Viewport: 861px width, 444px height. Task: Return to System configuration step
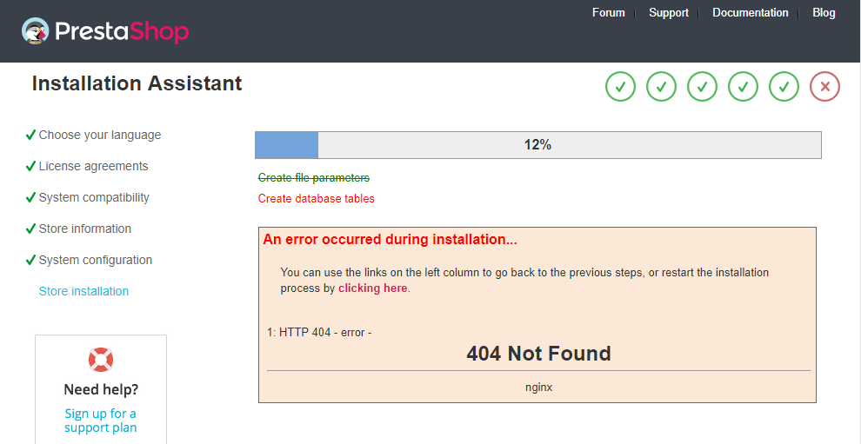coord(96,260)
